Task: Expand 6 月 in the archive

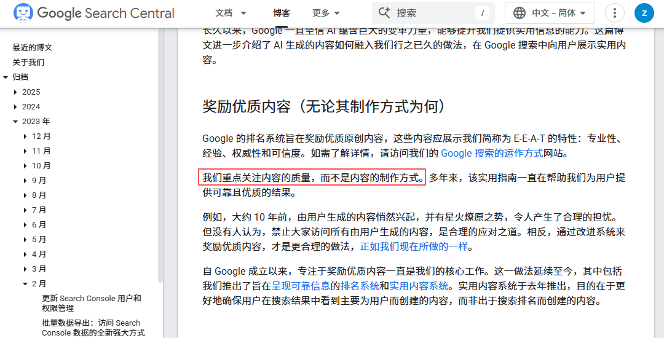Action: point(25,225)
